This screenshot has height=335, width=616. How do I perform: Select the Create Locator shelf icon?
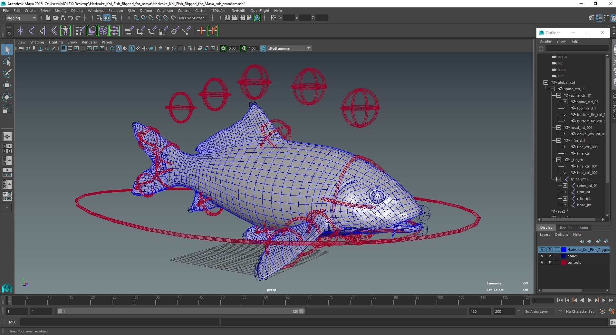click(x=20, y=31)
